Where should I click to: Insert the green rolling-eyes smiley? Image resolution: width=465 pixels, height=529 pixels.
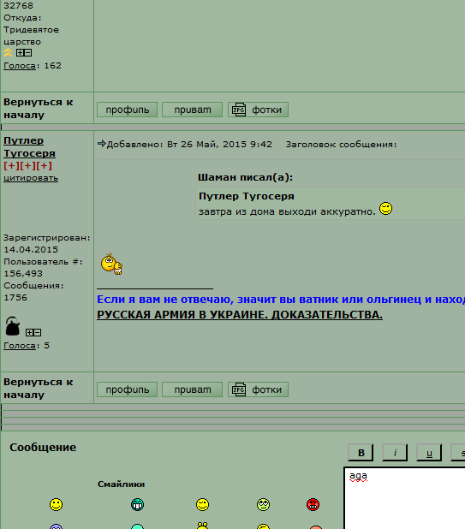click(x=263, y=505)
